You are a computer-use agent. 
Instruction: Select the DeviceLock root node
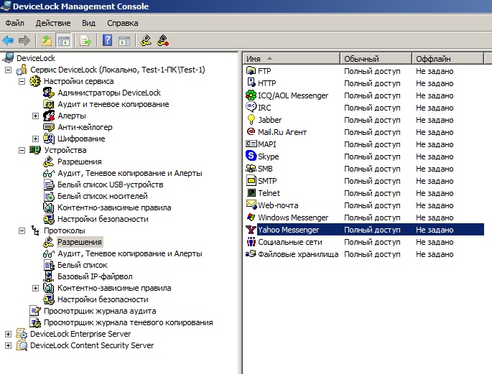tap(36, 58)
